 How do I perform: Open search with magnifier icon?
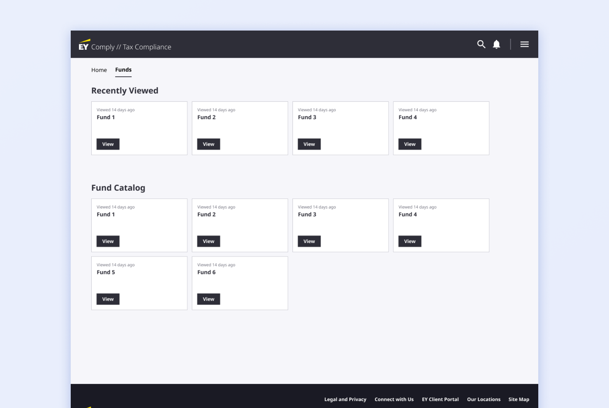click(481, 44)
